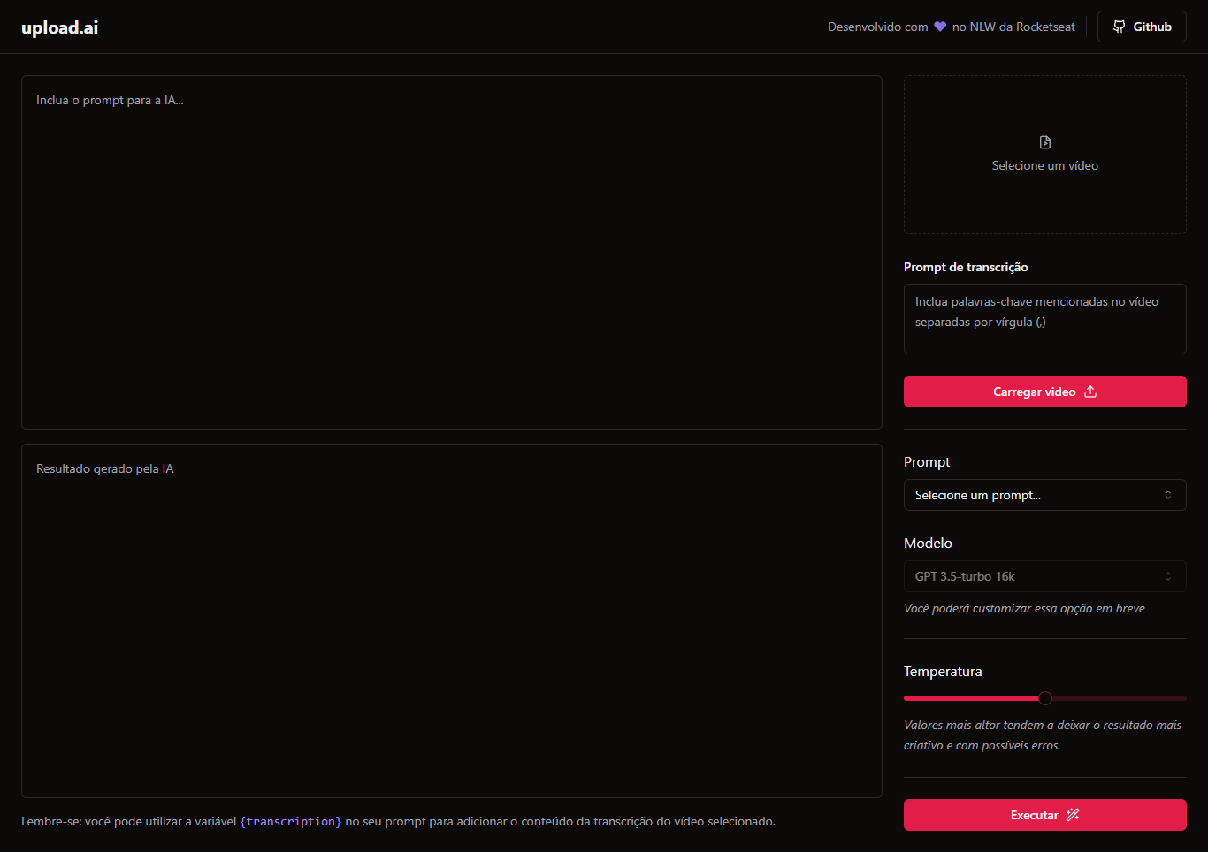The width and height of the screenshot is (1208, 852).
Task: Click the Prompt label above the dropdown
Action: pyautogui.click(x=927, y=462)
